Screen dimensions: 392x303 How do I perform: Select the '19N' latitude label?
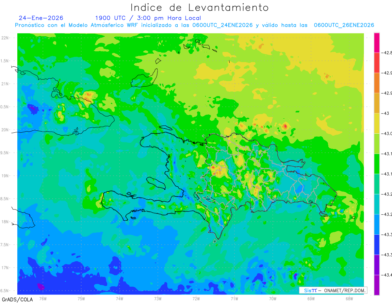pos(5,176)
